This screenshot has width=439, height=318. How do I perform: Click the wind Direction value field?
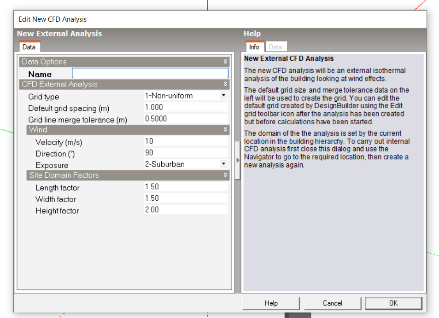(186, 153)
